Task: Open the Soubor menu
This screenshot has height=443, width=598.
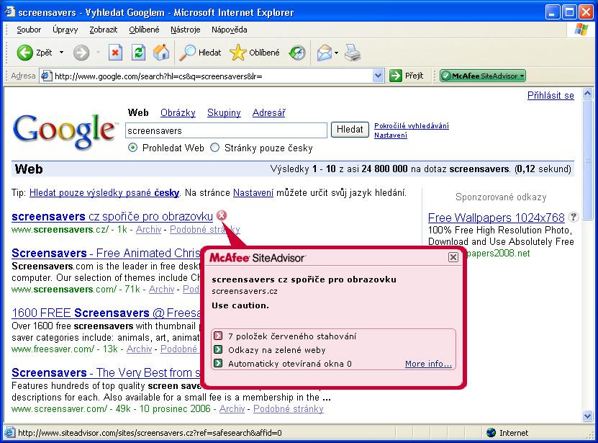Action: 29,30
